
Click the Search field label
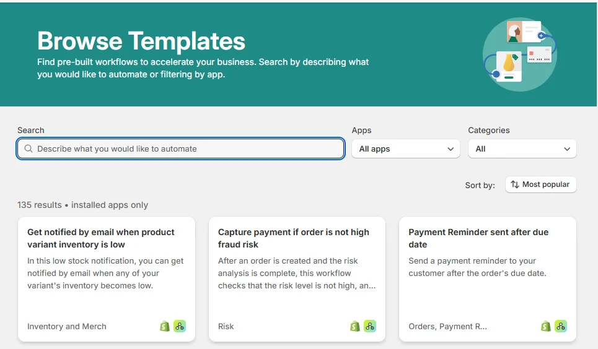tap(31, 130)
